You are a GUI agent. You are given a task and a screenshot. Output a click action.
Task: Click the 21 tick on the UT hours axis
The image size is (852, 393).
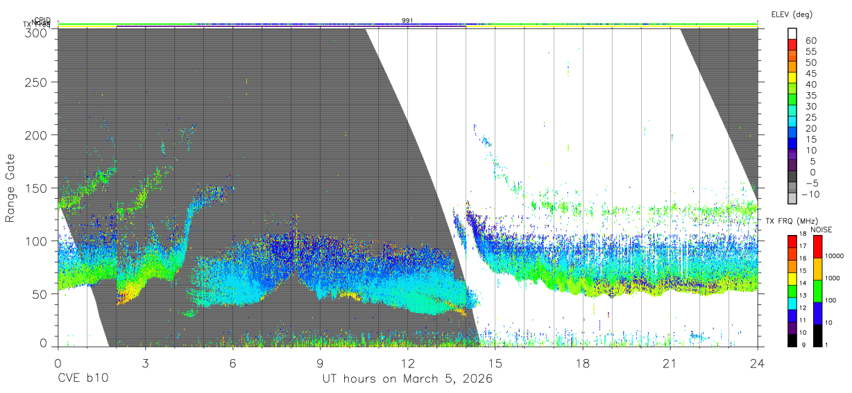(x=670, y=363)
